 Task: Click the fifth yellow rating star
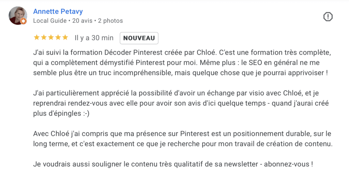pos(65,37)
